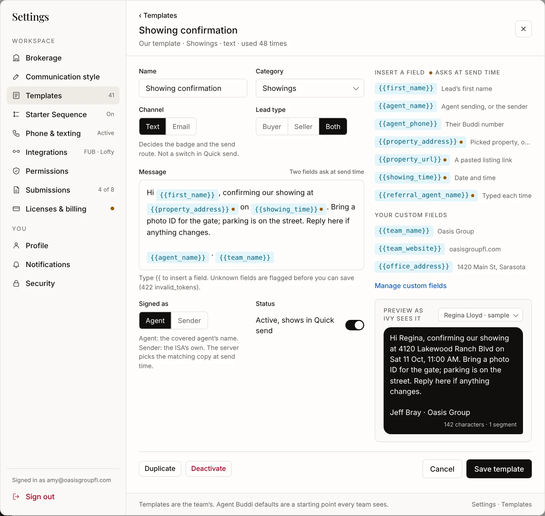Click the Save template button

click(x=499, y=469)
